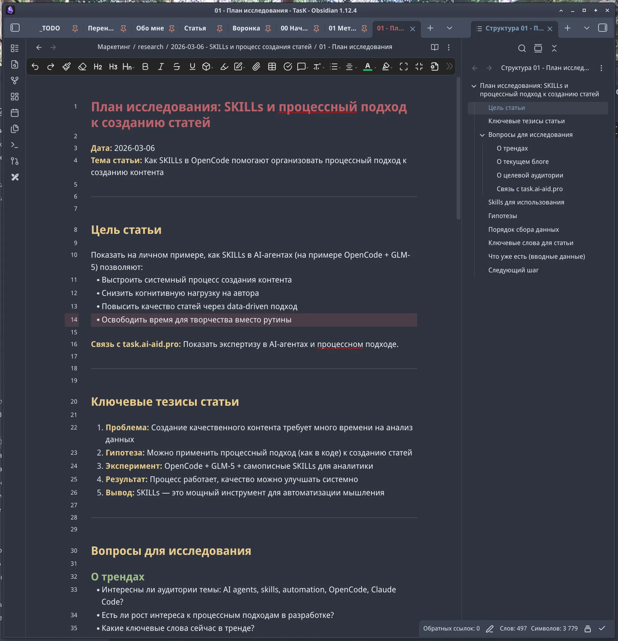Viewport: 618px width, 641px height.
Task: Collapse the 'Вопросы для исследования' outline section
Action: tap(482, 135)
